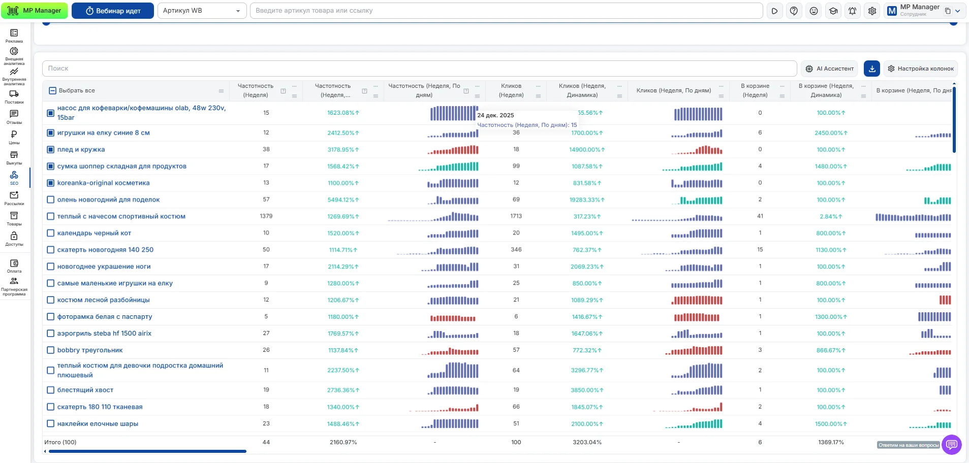Open the AI Ассистент button
The width and height of the screenshot is (969, 463).
(829, 69)
